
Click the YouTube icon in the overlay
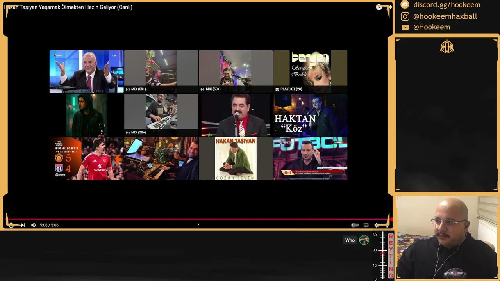click(x=405, y=27)
